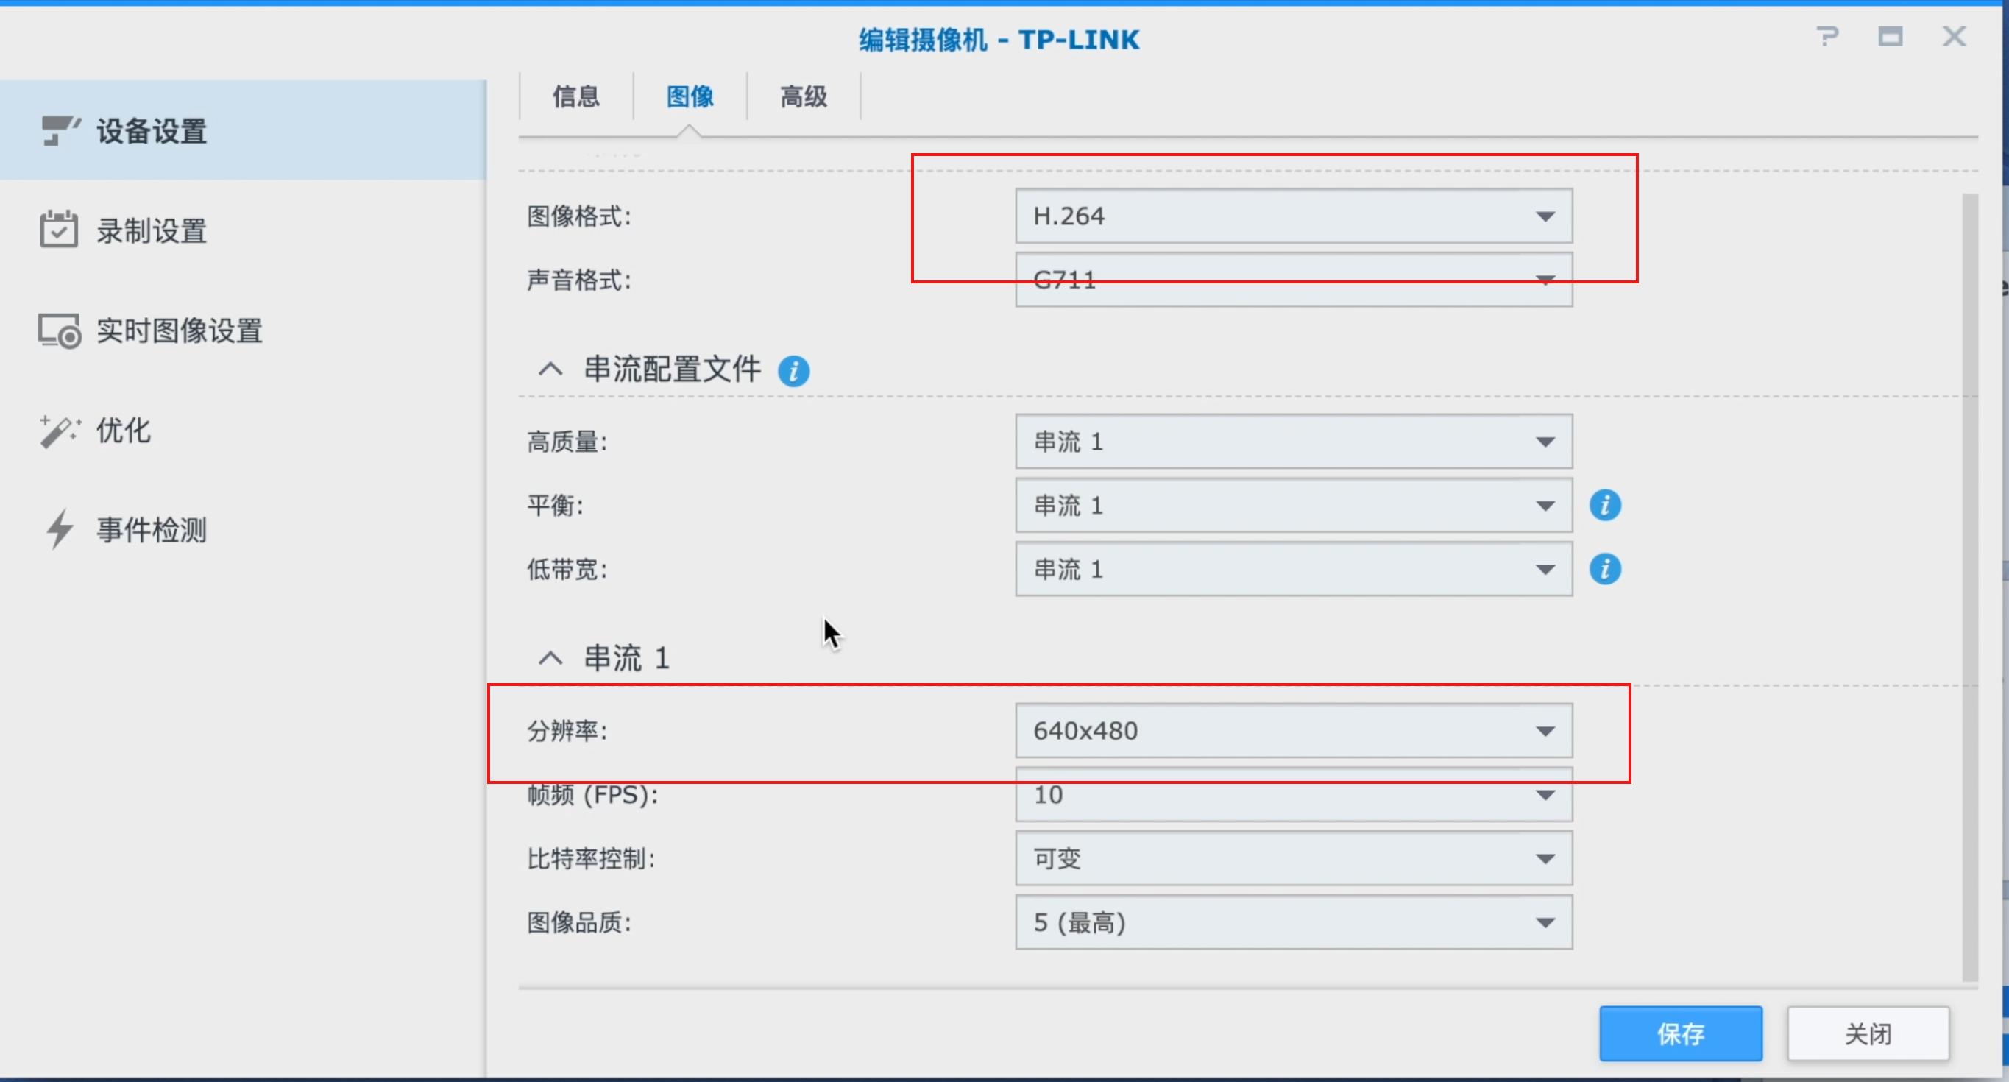Click the 实时图像设置 monitor icon

pyautogui.click(x=60, y=330)
